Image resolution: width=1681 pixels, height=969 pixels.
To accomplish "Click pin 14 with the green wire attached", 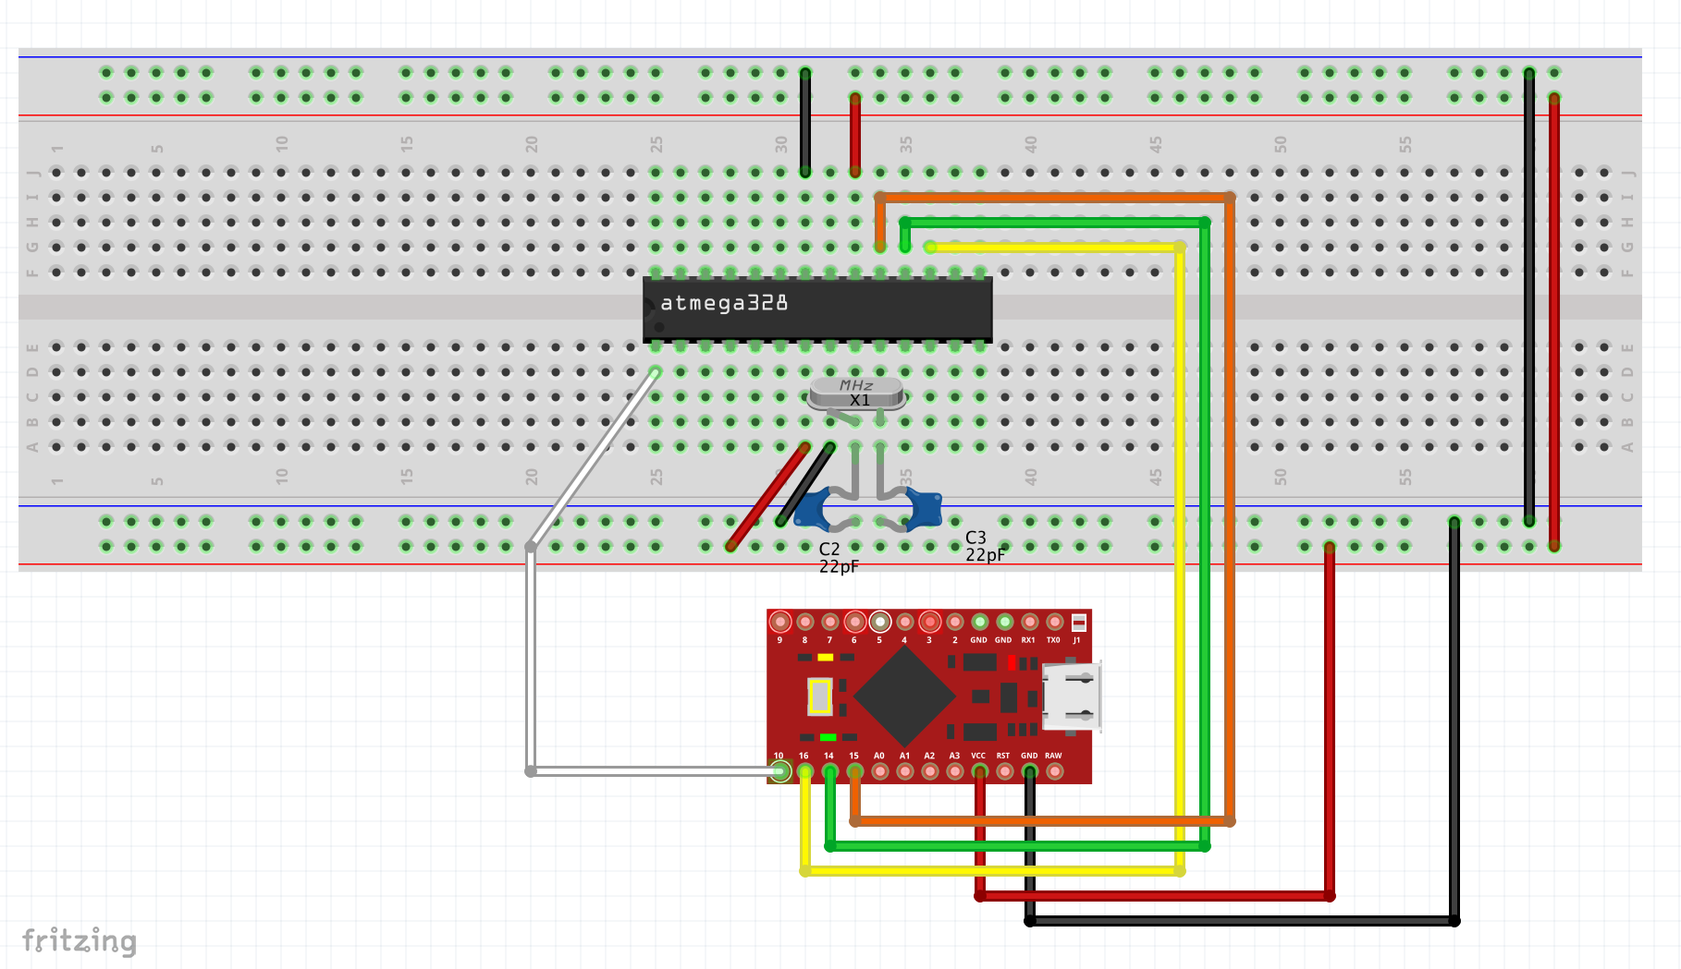I will coord(830,771).
